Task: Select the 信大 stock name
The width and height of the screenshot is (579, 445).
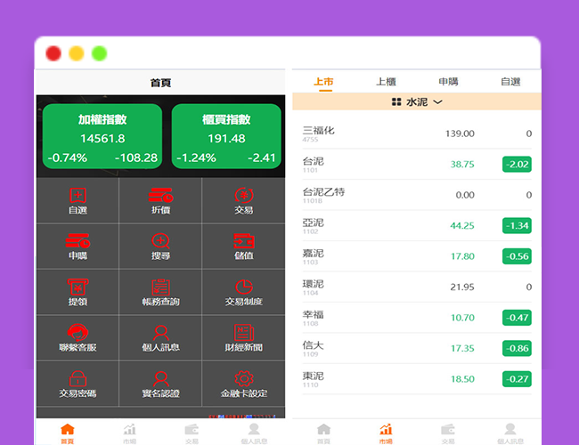Action: [314, 345]
